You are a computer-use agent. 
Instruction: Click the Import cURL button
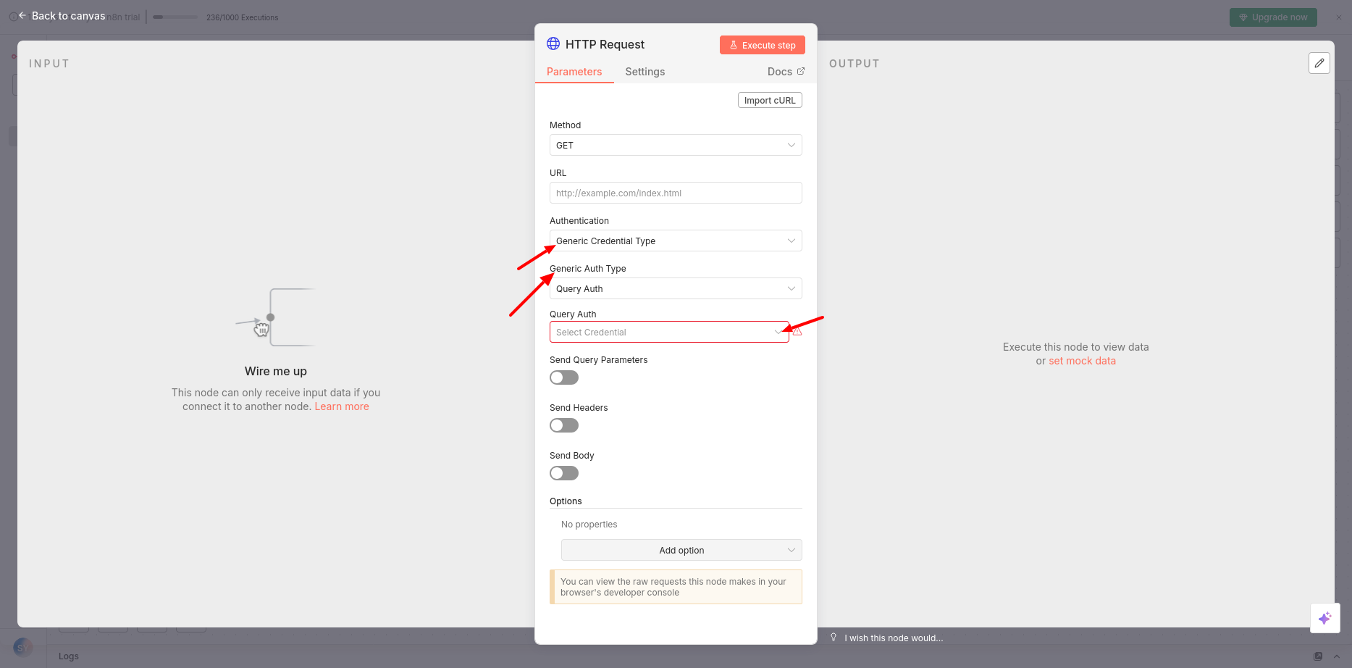770,100
